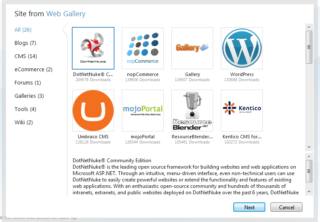Click 'DotNetNuke® Community Edition' description heading

(112, 161)
